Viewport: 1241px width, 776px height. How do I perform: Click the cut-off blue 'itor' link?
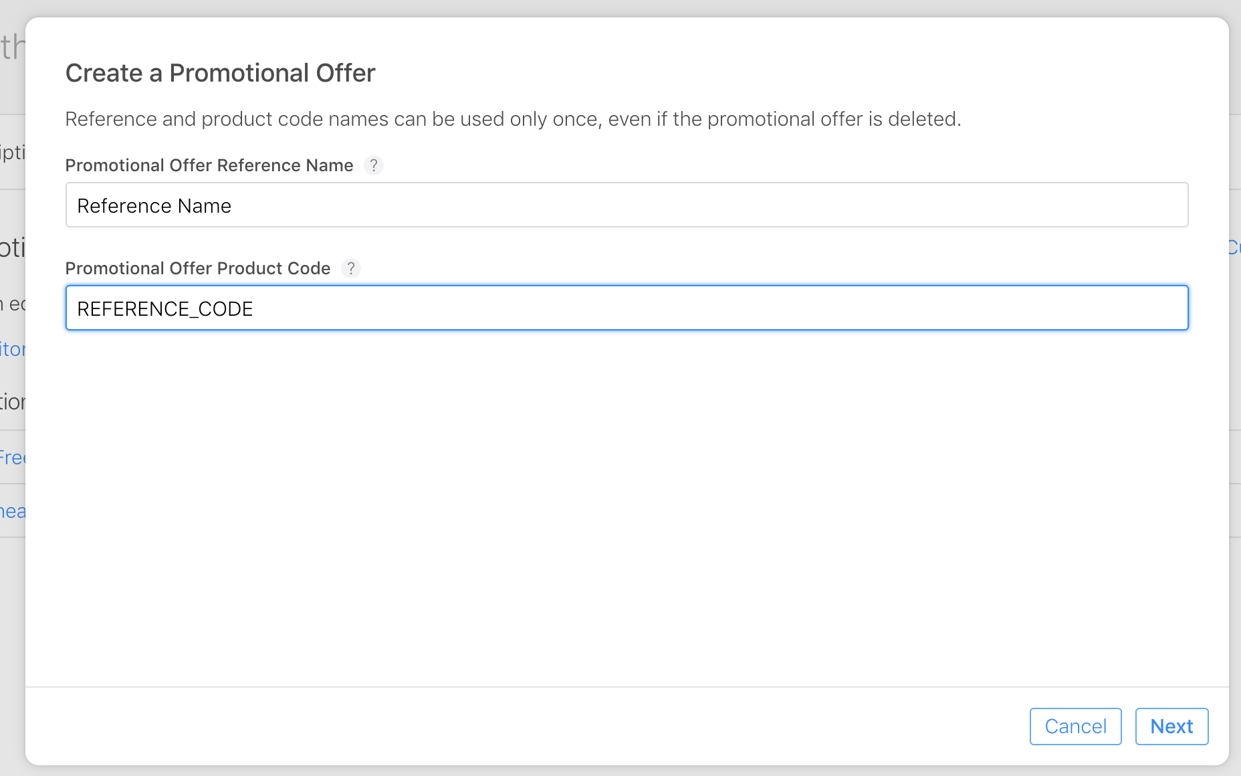[12, 349]
